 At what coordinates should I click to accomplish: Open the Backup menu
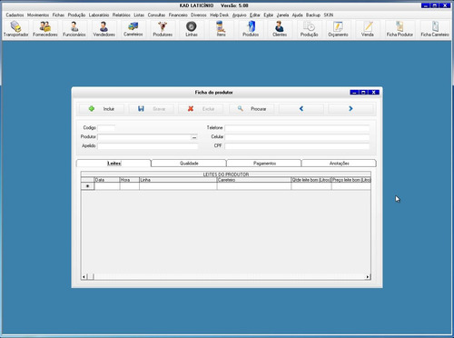click(x=313, y=15)
